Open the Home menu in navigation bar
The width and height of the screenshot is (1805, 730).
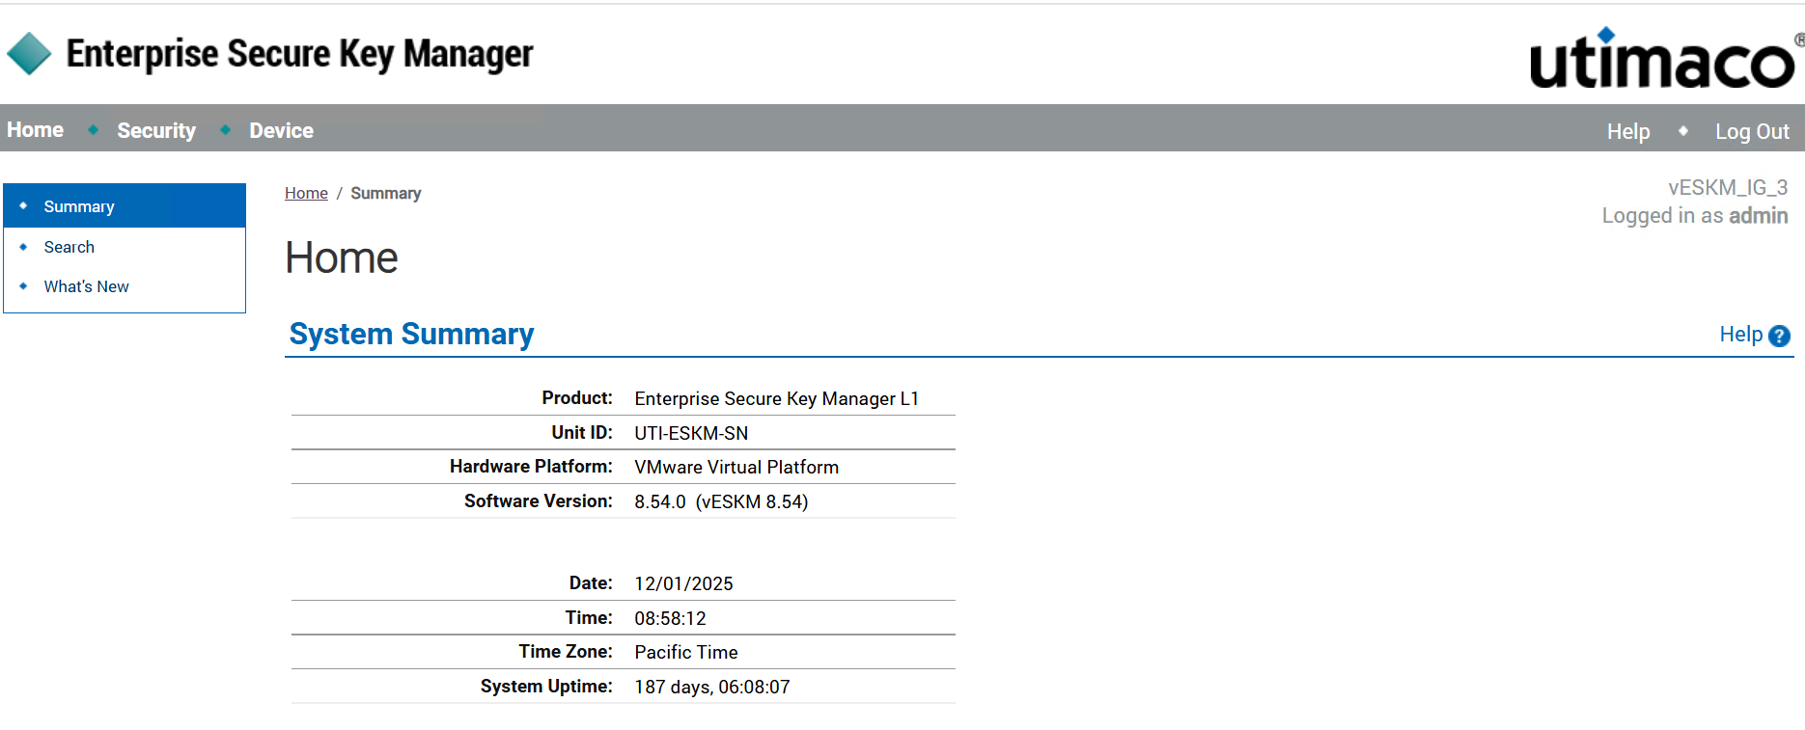coord(36,130)
